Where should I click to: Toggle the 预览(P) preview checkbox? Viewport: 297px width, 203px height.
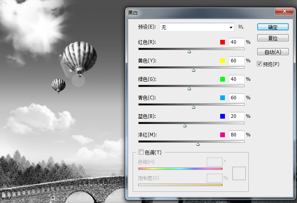[259, 64]
